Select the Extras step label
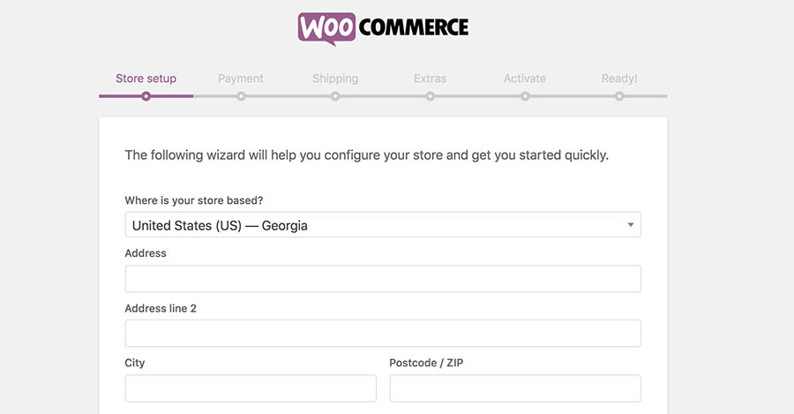The height and width of the screenshot is (414, 794). pyautogui.click(x=430, y=79)
